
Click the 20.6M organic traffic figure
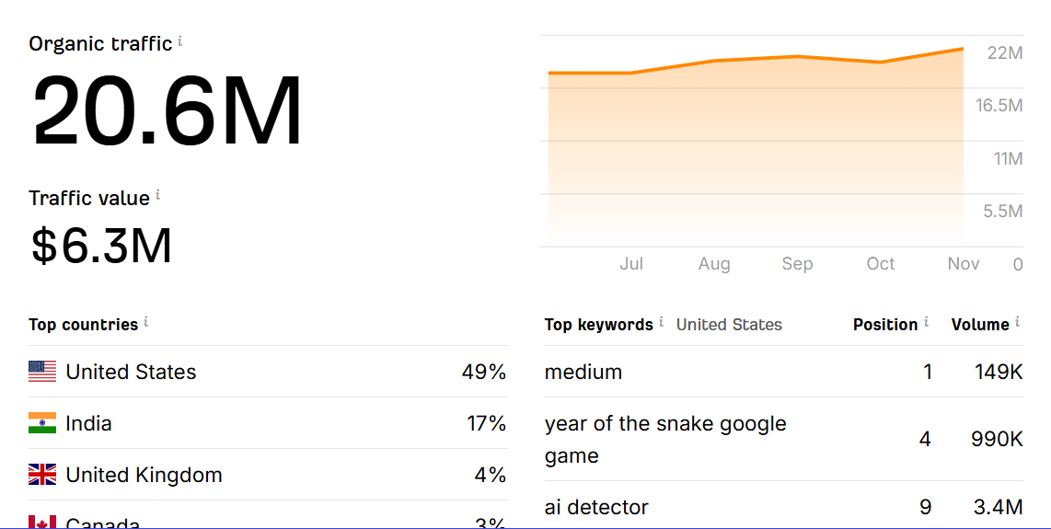click(x=167, y=111)
